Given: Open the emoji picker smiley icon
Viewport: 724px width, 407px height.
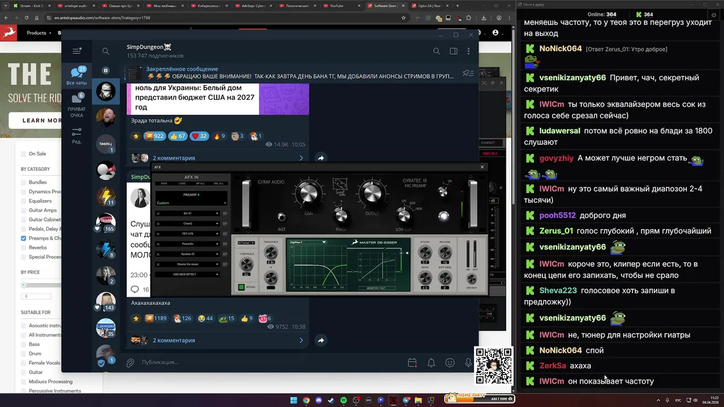Looking at the screenshot, I should pyautogui.click(x=450, y=362).
